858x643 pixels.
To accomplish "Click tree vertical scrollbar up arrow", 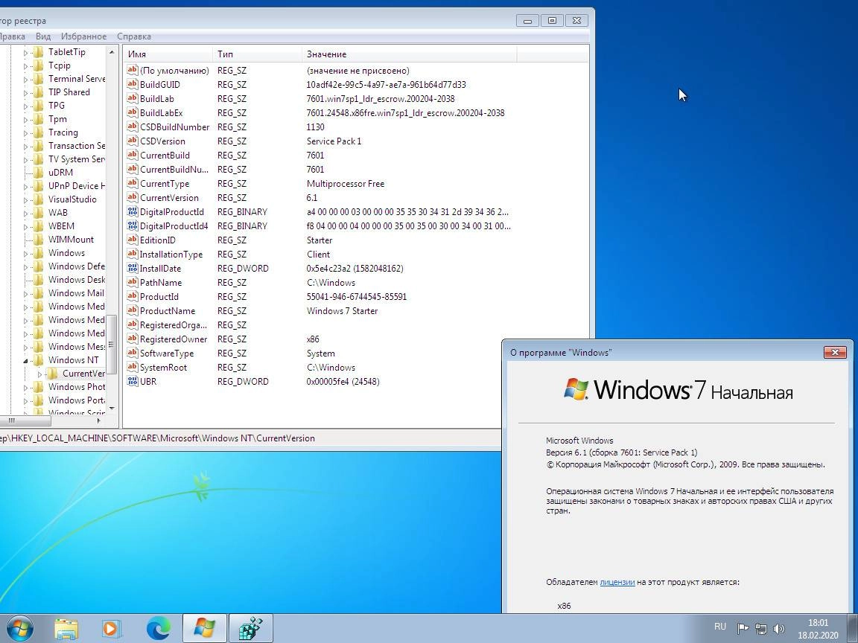I will (x=112, y=53).
